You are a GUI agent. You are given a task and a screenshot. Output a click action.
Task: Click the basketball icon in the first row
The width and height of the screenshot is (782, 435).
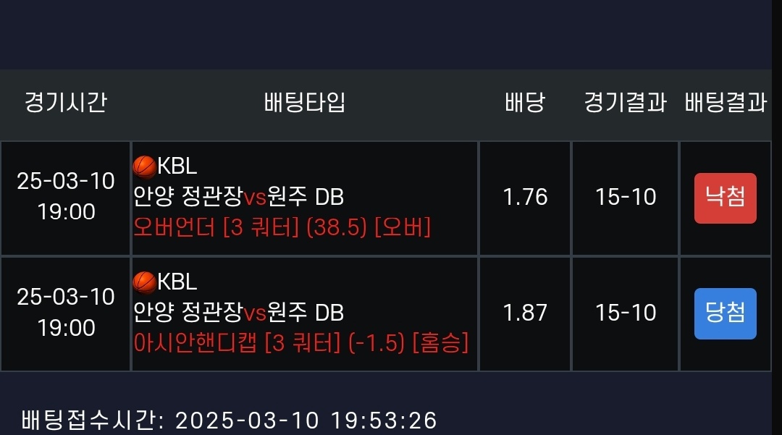pos(145,166)
